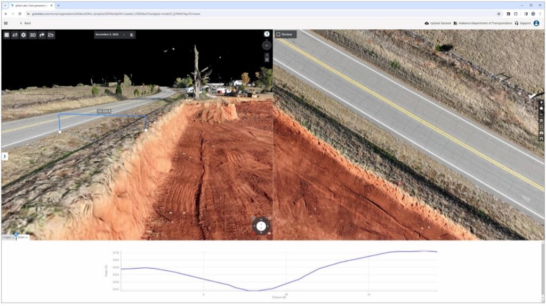
Task: Select the right measurement endpoint near embankment
Action: 146,130
